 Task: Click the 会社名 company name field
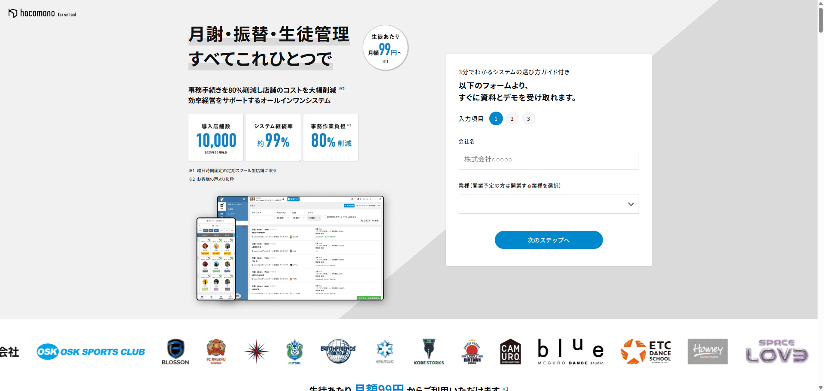[x=548, y=160]
